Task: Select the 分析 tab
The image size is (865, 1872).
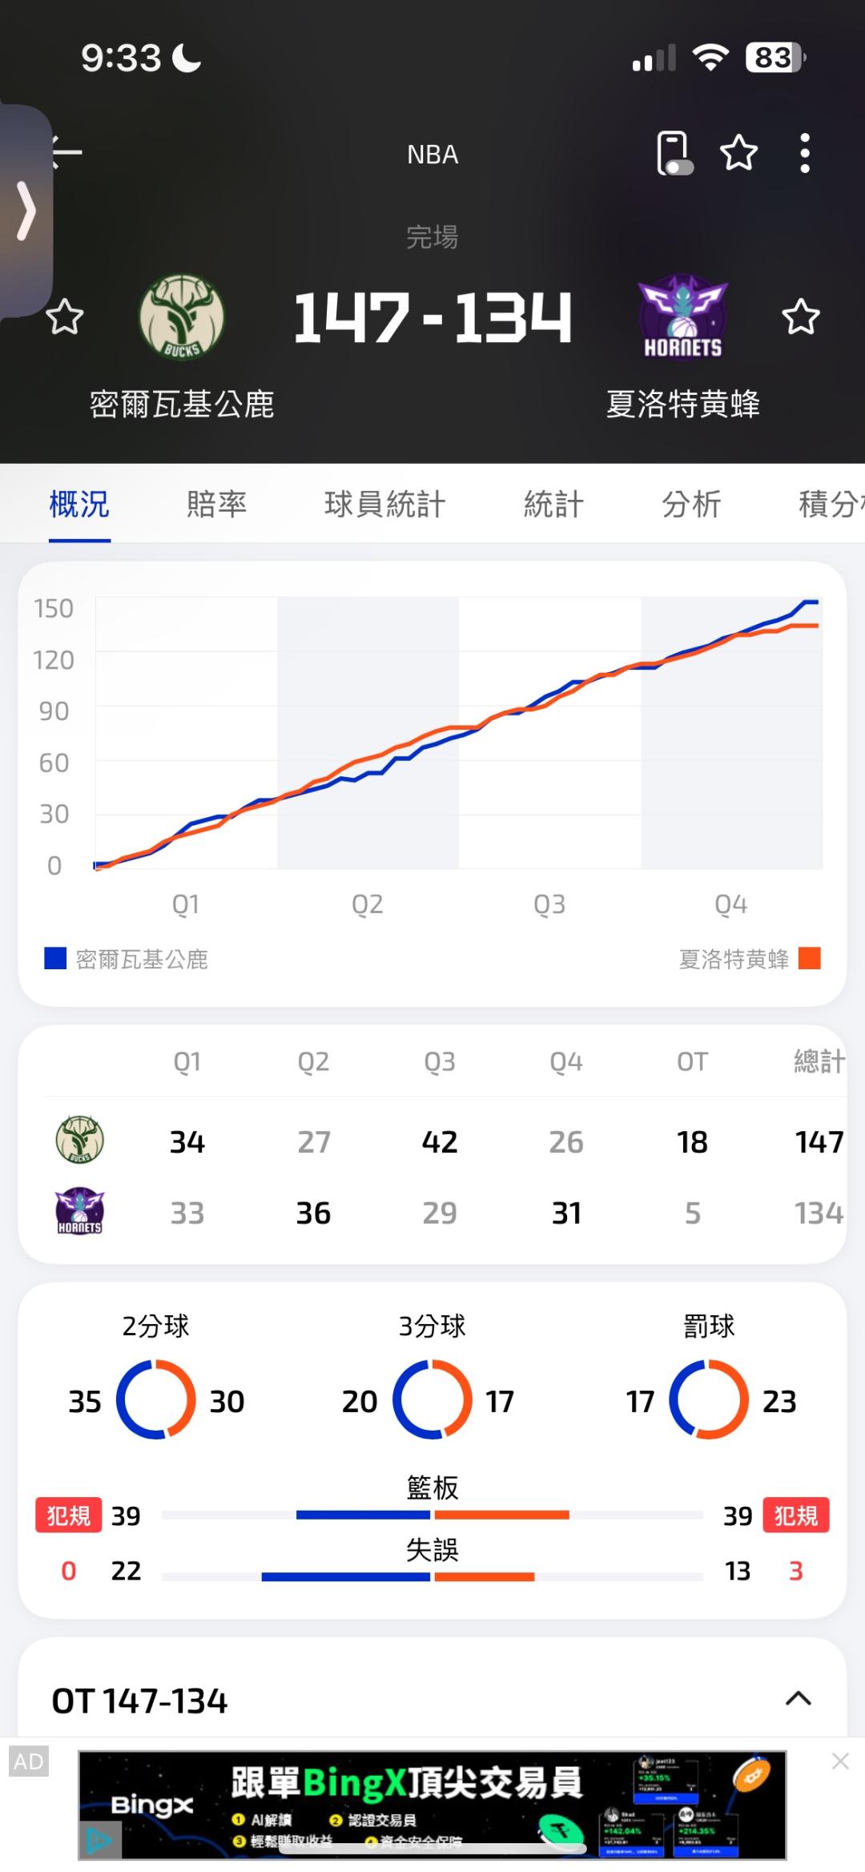Action: [x=691, y=505]
